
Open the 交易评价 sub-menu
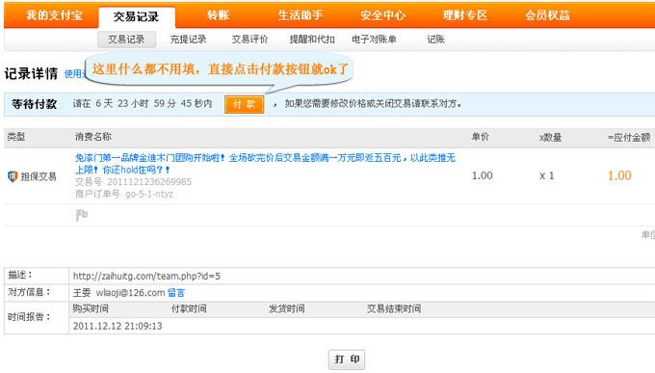coord(249,40)
